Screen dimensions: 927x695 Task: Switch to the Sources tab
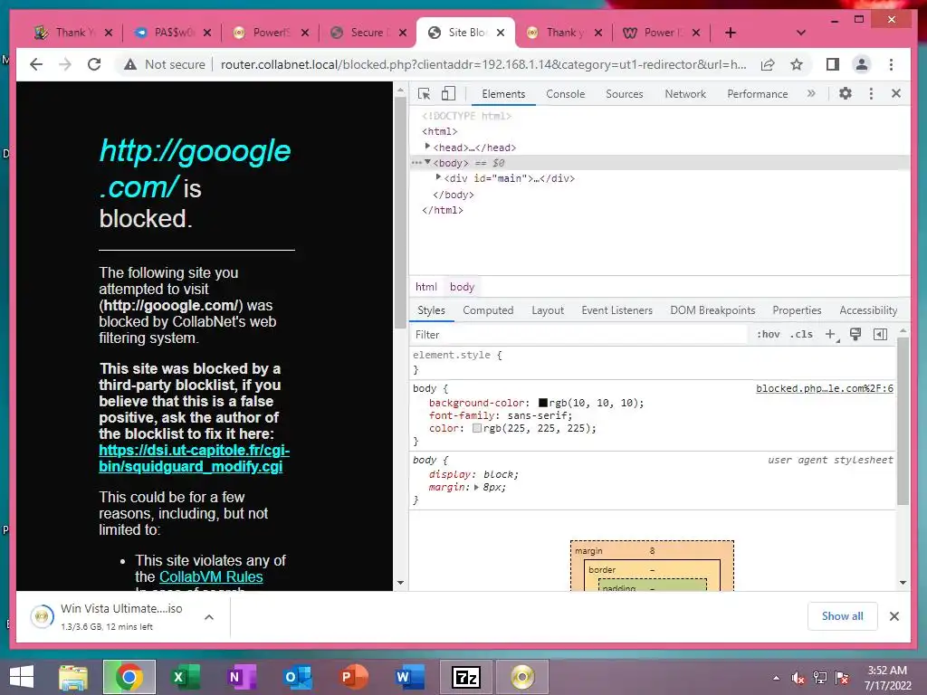(625, 94)
